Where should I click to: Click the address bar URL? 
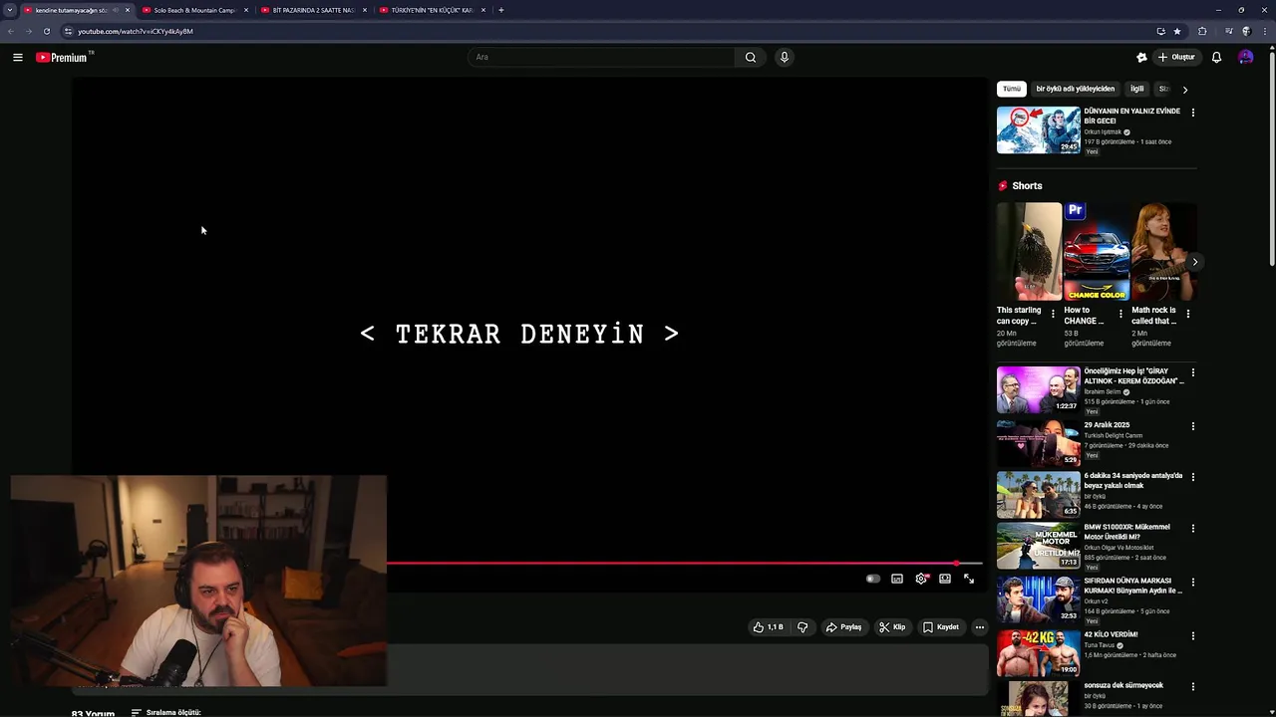135,31
